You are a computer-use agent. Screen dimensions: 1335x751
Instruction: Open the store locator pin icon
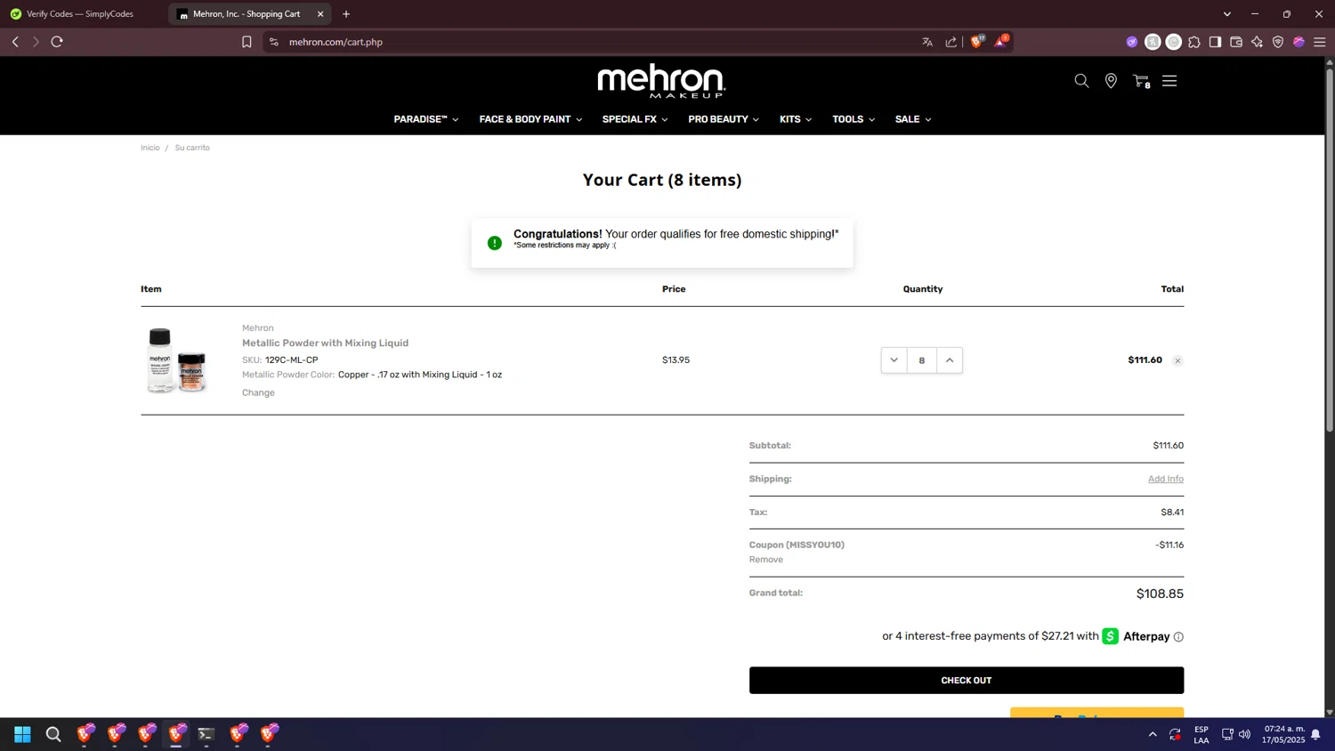tap(1111, 81)
